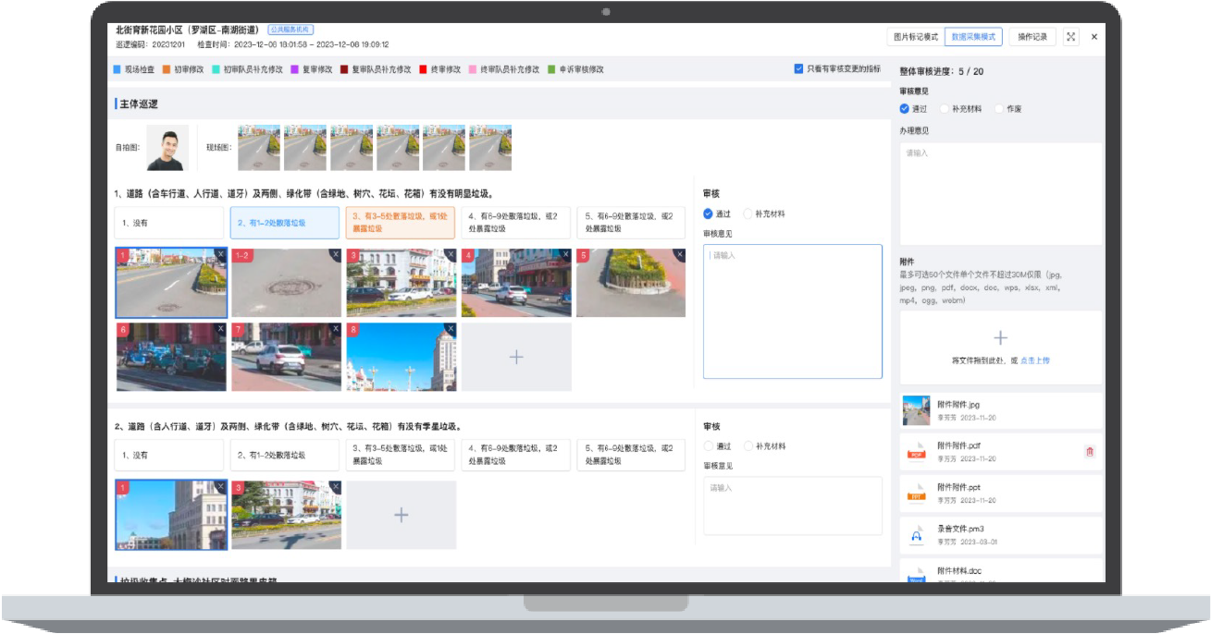This screenshot has width=1211, height=634.
Task: Add a photo to question 2 via plus tile
Action: pyautogui.click(x=401, y=515)
